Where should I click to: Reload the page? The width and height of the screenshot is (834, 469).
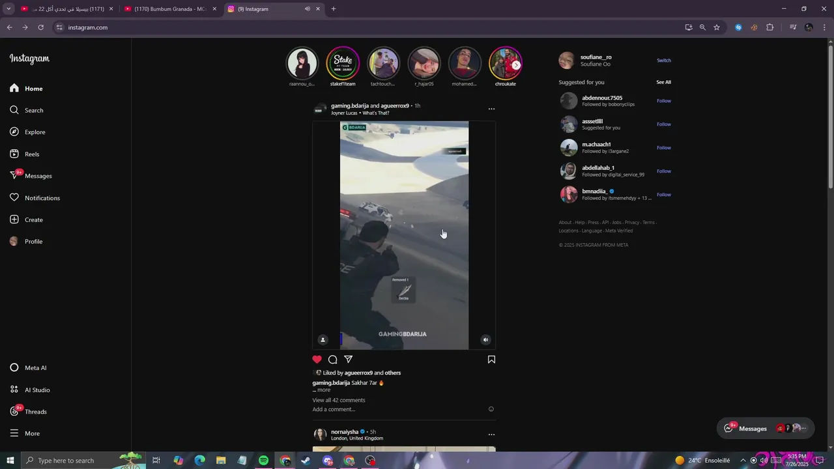click(40, 27)
